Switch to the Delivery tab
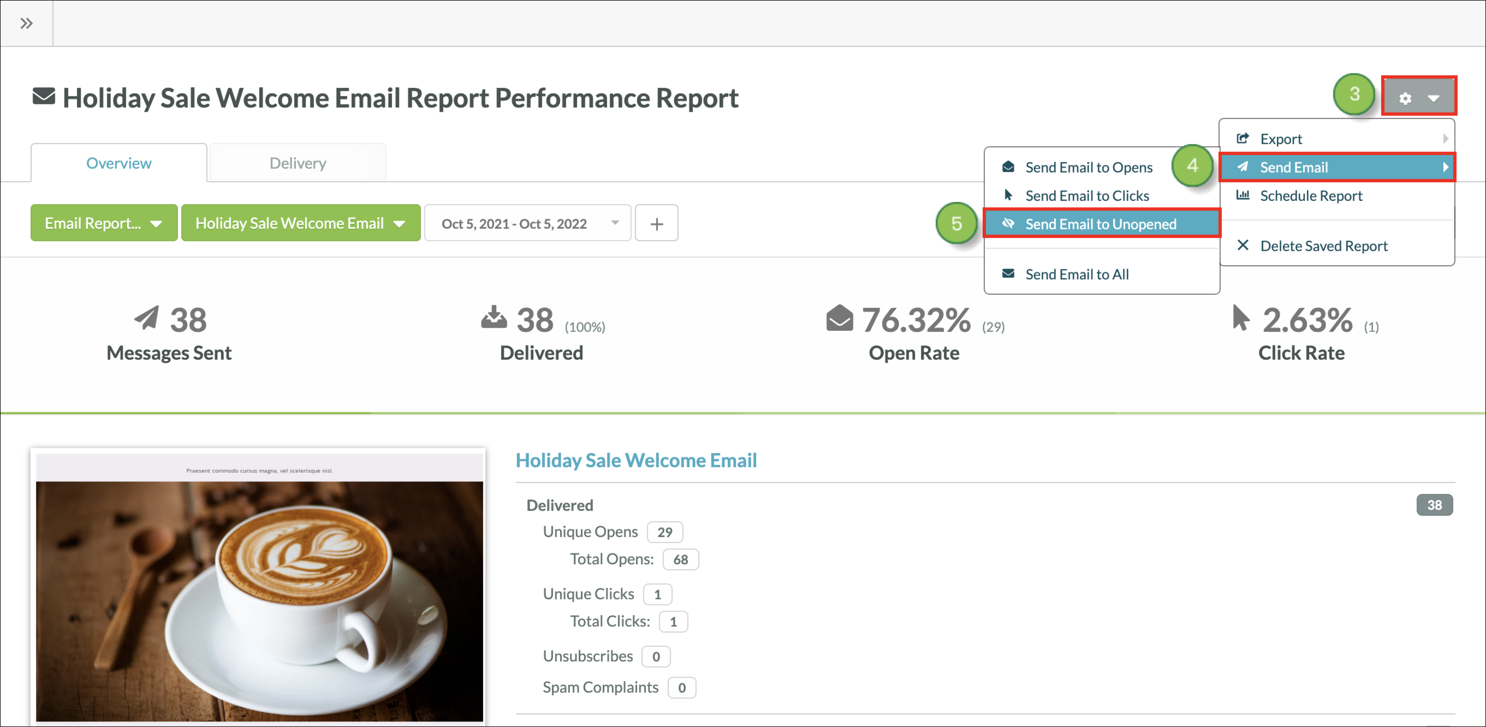 pos(298,163)
